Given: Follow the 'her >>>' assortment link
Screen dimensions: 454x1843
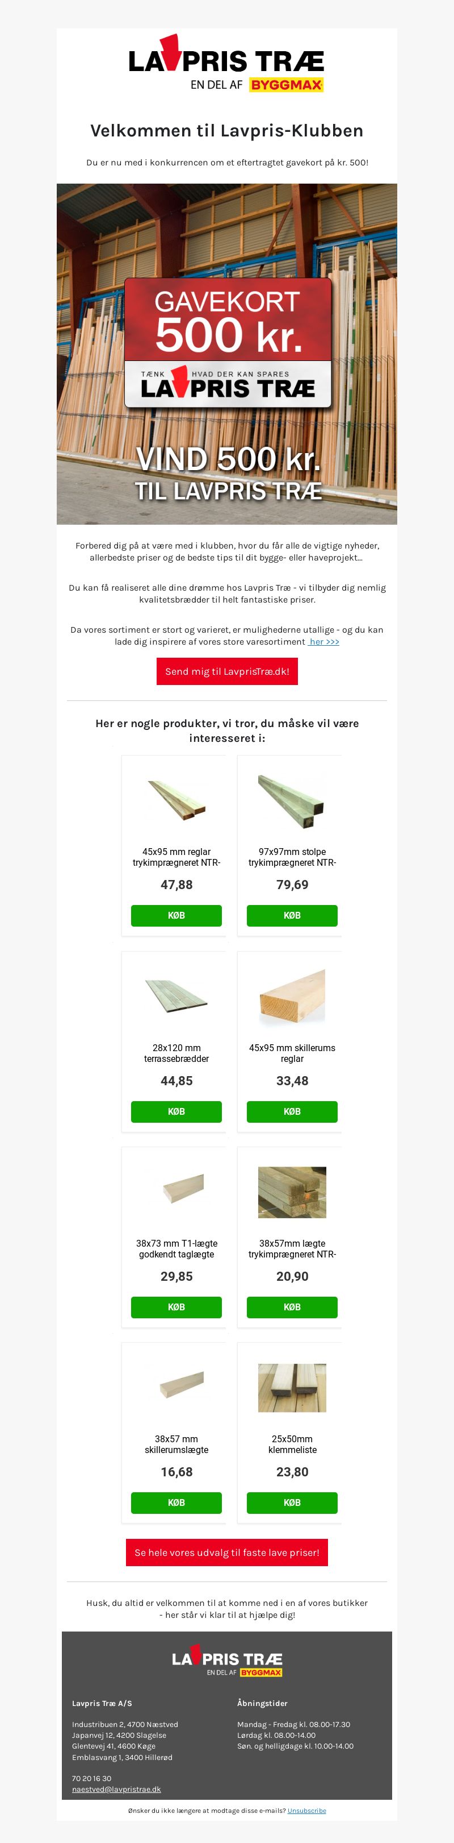Looking at the screenshot, I should [324, 642].
